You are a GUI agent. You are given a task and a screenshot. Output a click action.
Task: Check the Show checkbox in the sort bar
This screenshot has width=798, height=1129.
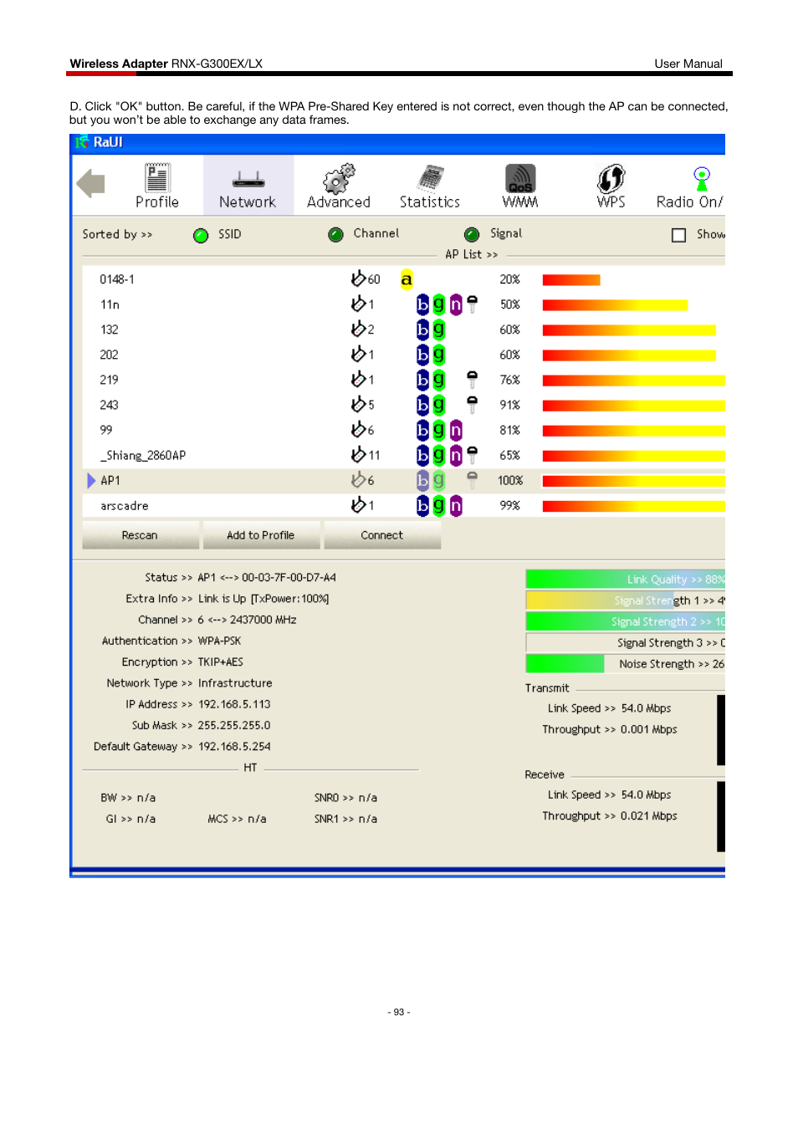pyautogui.click(x=679, y=235)
